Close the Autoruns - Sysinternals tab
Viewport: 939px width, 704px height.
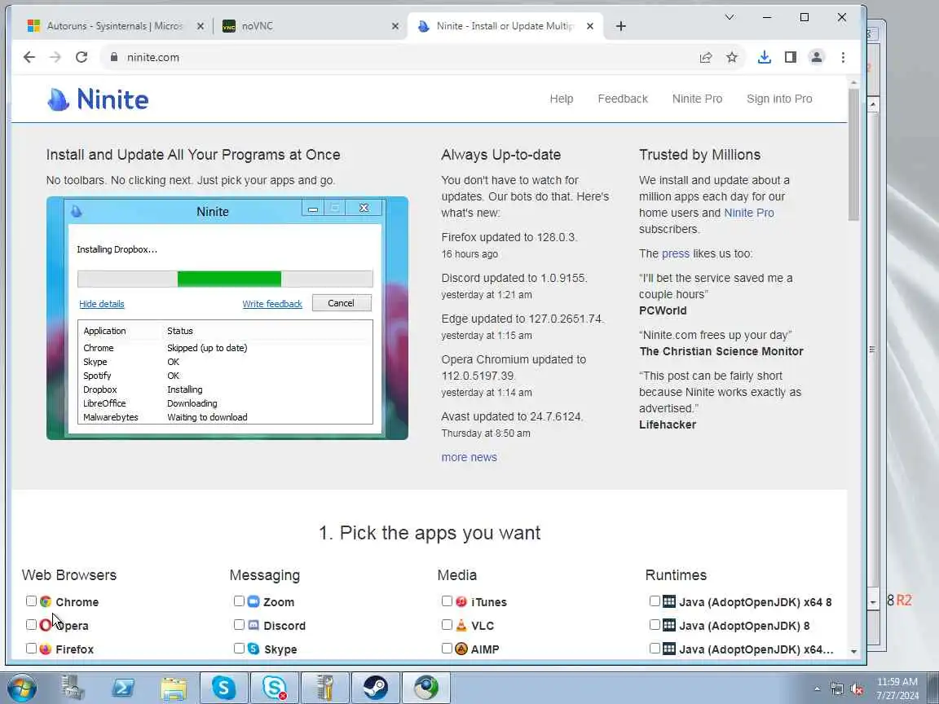[x=201, y=26]
